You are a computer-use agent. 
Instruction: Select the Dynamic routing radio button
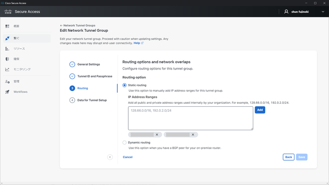click(125, 143)
